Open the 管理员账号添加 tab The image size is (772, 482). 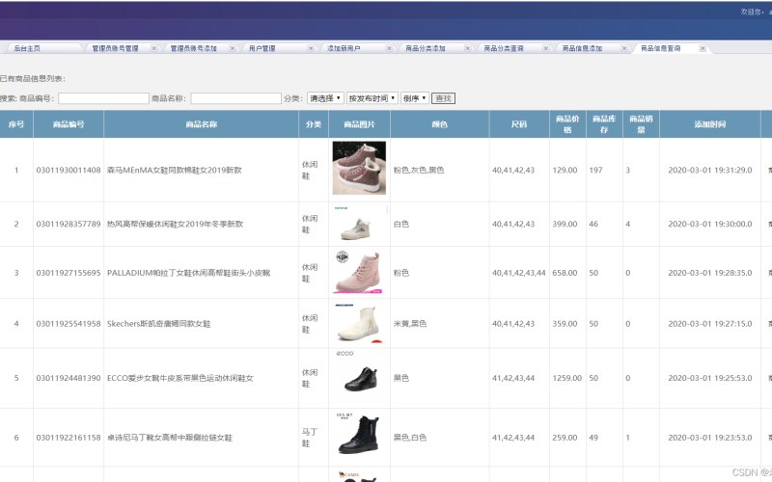194,48
